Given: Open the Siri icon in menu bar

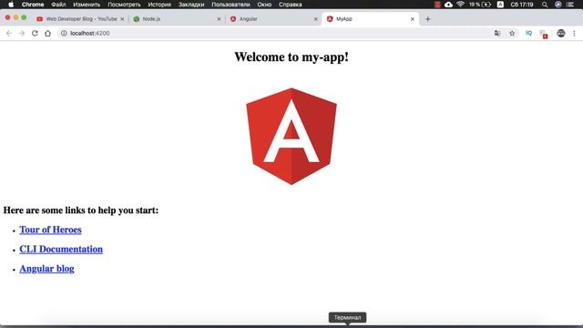Looking at the screenshot, I should [558, 5].
